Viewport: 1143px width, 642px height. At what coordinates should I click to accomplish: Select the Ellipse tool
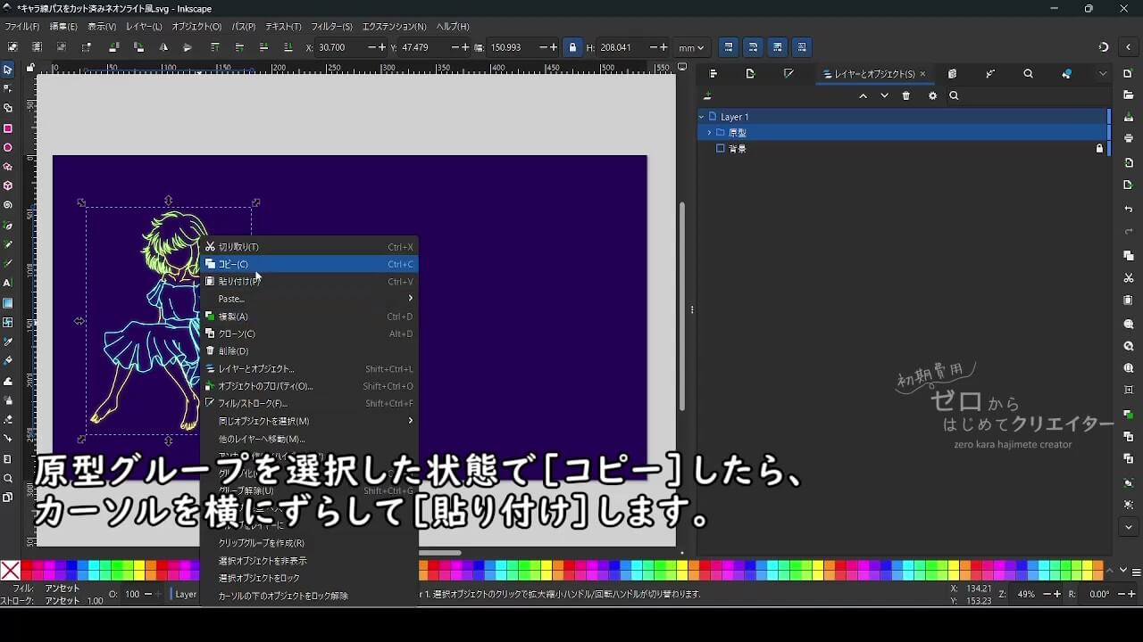tap(9, 144)
